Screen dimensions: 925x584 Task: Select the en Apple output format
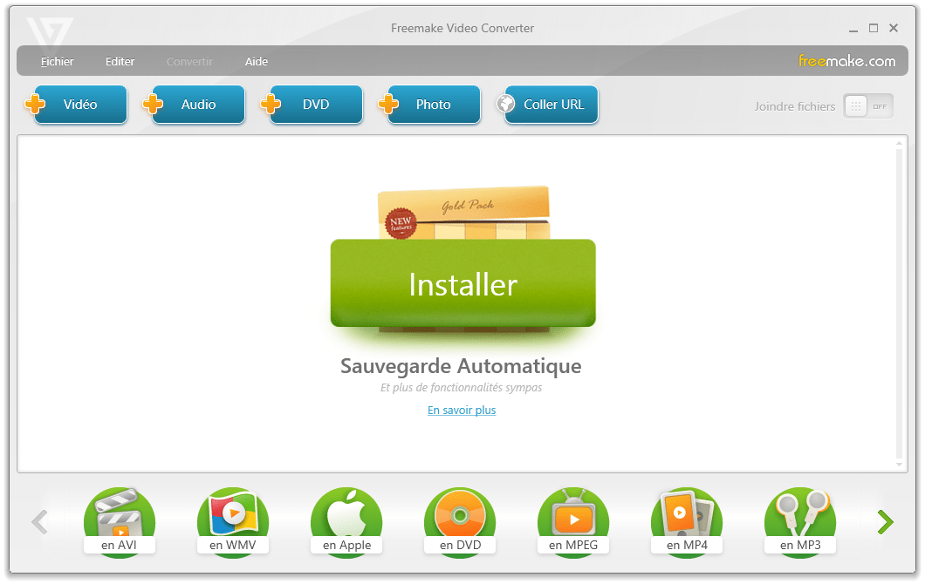tap(346, 521)
